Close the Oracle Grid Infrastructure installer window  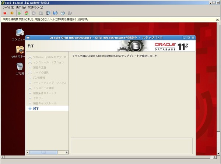pyautogui.click(x=193, y=38)
